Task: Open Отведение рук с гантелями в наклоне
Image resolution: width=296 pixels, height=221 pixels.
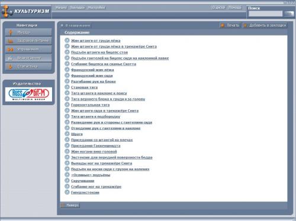Action: coord(106,128)
